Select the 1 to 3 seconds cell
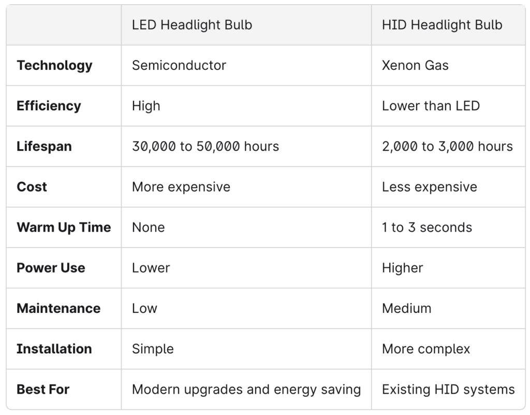The width and height of the screenshot is (530, 415). point(427,227)
